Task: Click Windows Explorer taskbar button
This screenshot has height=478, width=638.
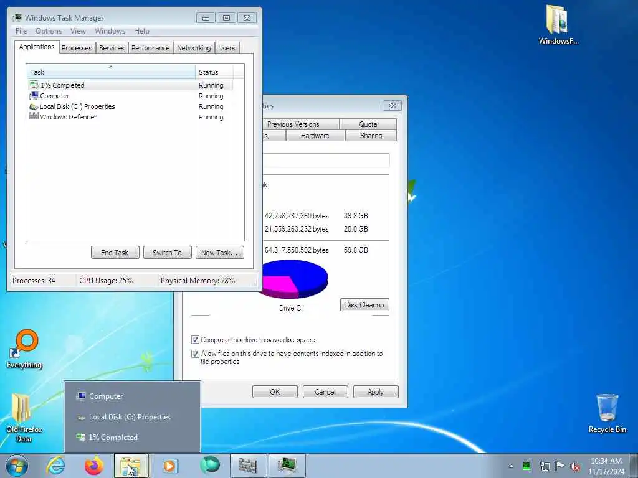Action: click(x=130, y=466)
